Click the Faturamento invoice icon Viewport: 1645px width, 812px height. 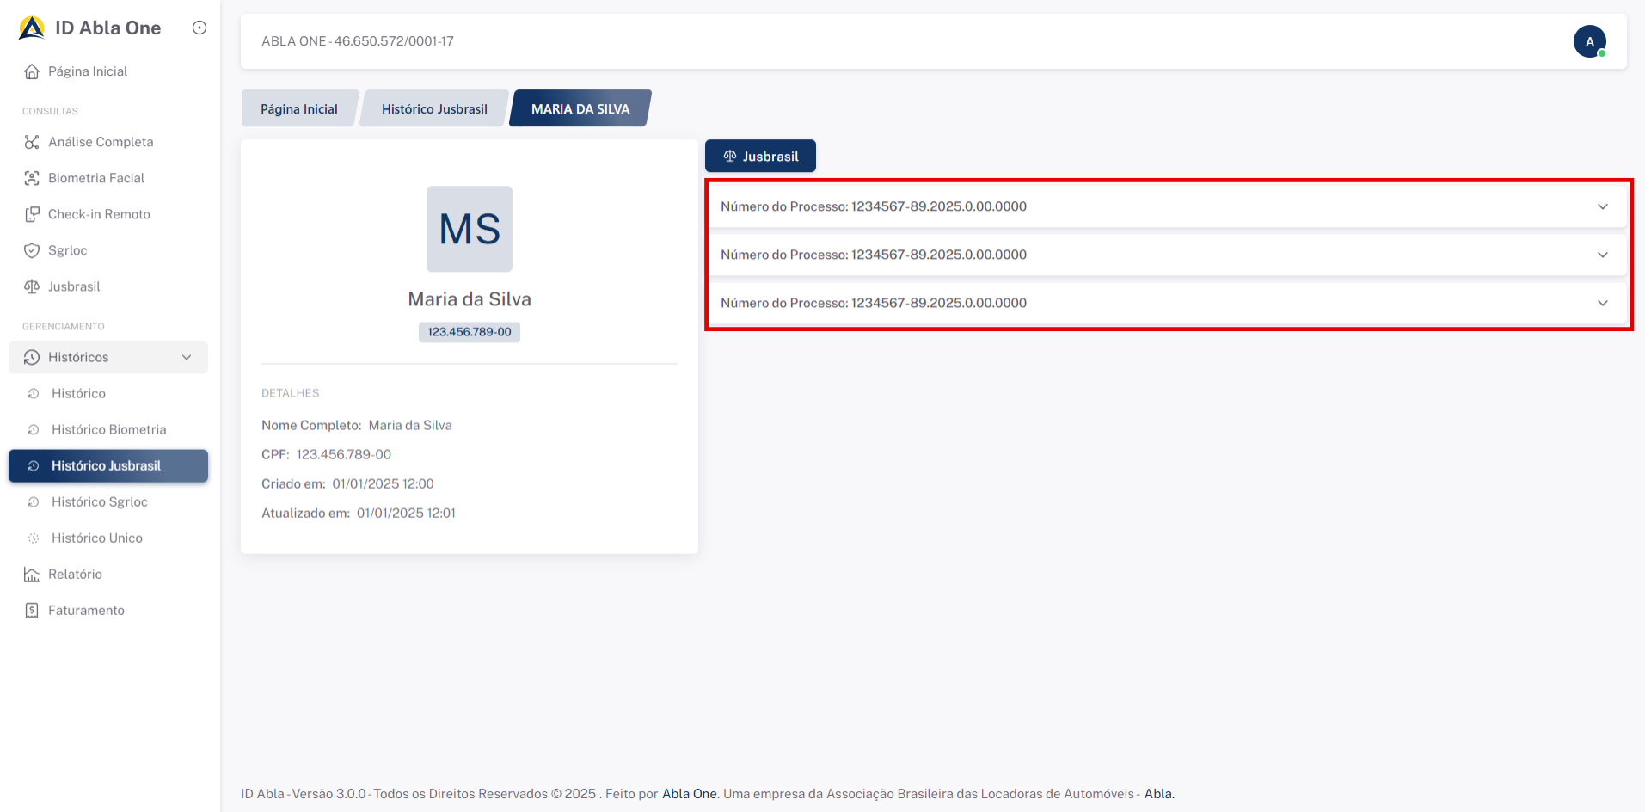[32, 610]
